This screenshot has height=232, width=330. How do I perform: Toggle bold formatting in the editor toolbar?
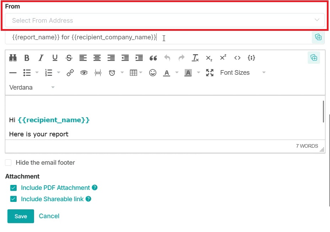pyautogui.click(x=27, y=58)
